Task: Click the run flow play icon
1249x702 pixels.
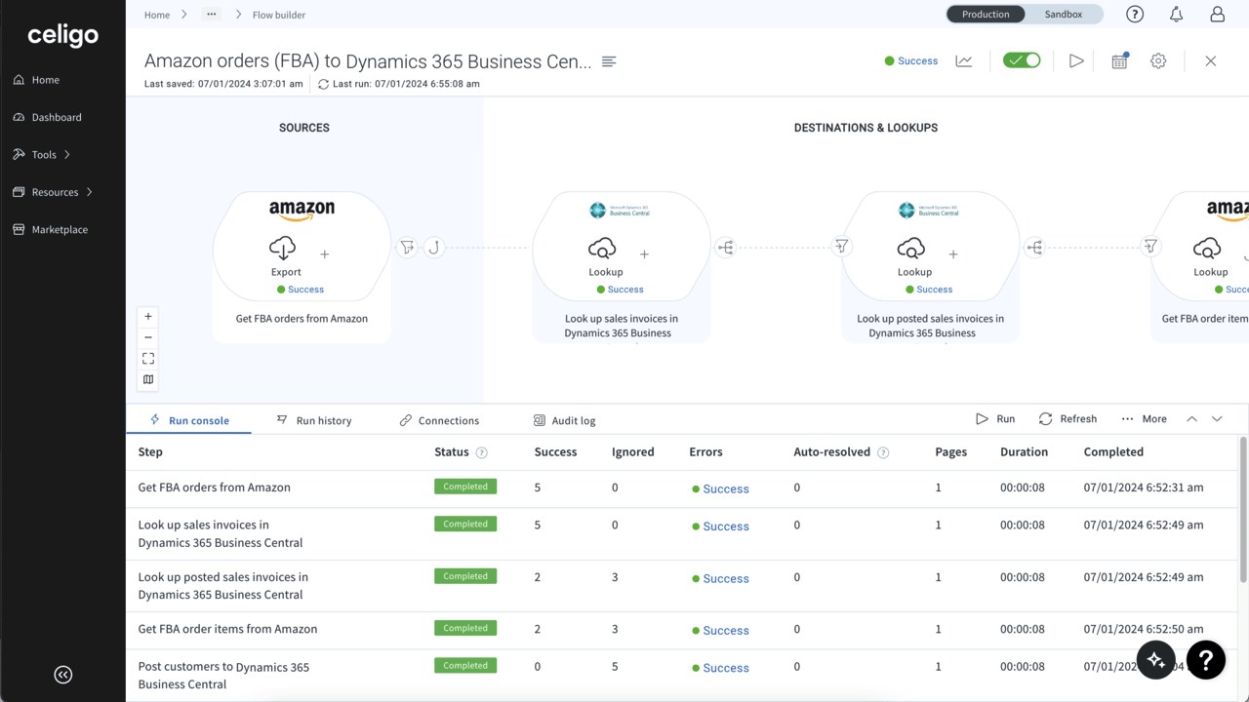Action: 1076,61
